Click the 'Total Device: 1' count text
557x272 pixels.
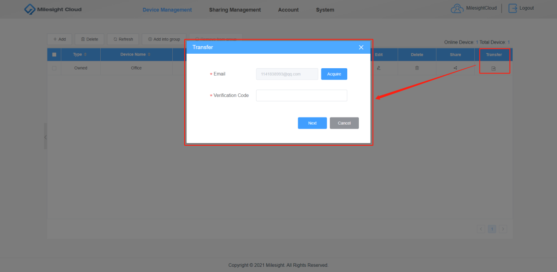point(495,42)
